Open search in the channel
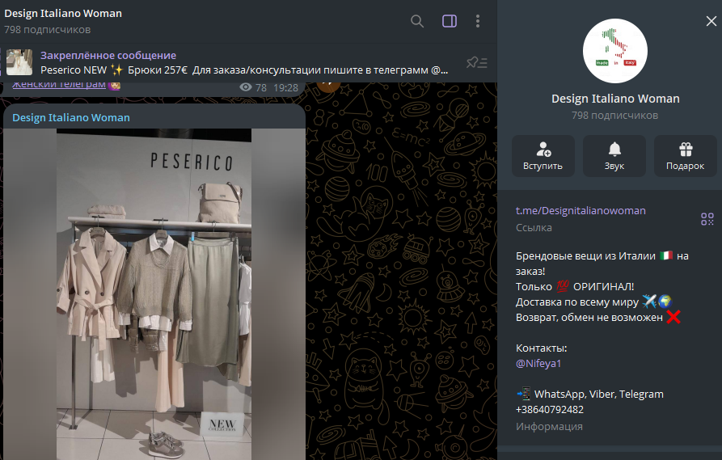The width and height of the screenshot is (722, 460). (x=416, y=21)
